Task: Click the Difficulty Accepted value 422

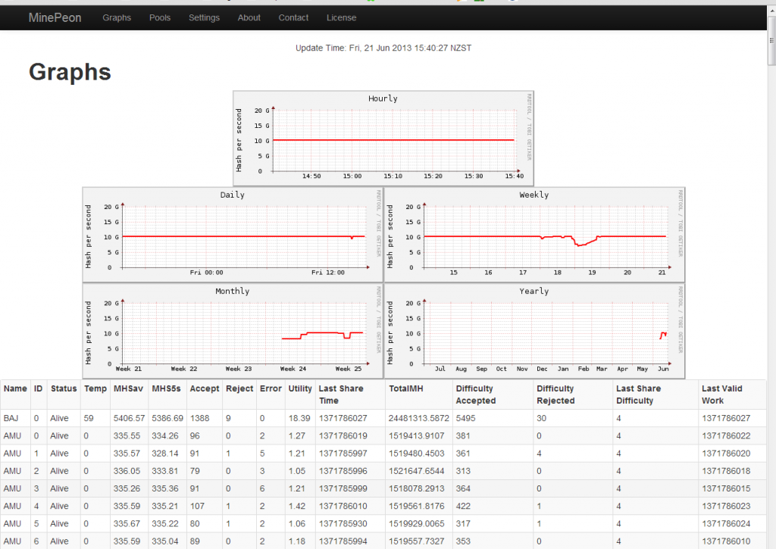Action: point(463,507)
